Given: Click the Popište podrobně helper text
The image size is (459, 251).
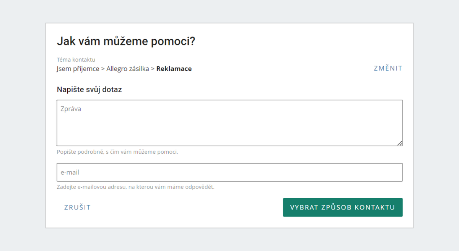Looking at the screenshot, I should [x=117, y=152].
